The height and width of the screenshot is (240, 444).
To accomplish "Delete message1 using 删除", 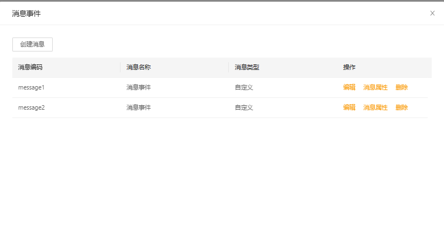I will (x=401, y=87).
